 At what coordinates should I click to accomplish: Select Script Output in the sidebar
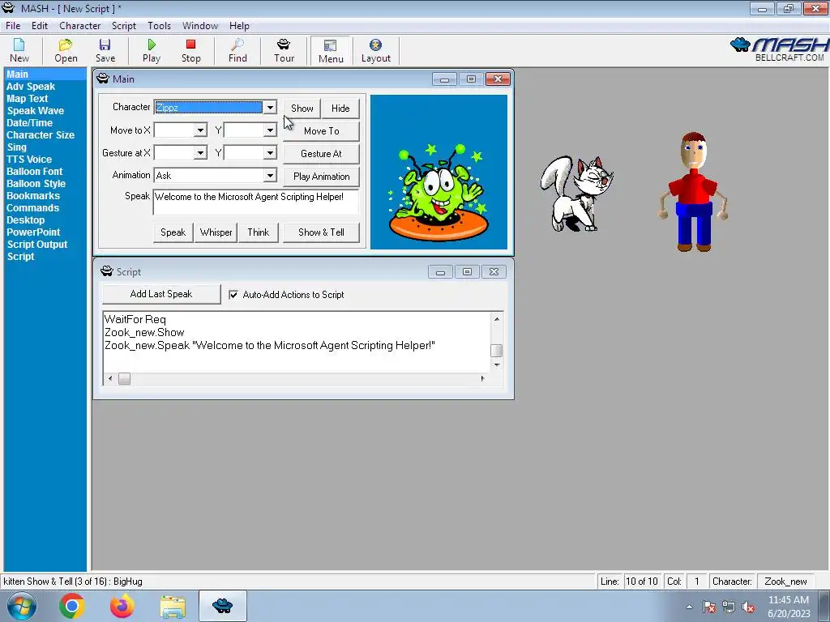[x=37, y=245]
